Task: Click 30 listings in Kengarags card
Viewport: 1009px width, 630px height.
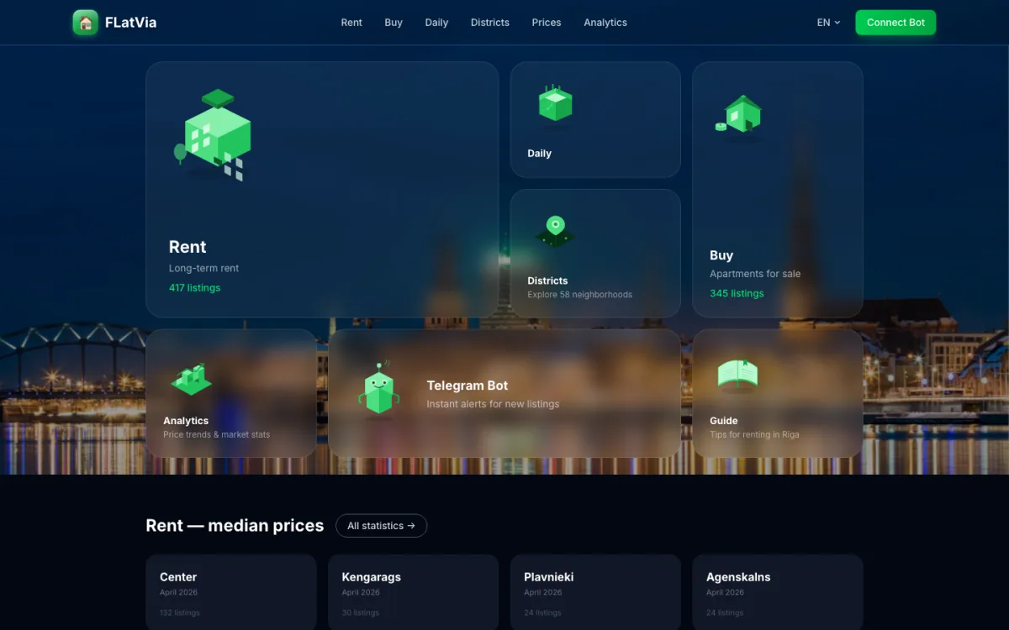Action: [361, 613]
